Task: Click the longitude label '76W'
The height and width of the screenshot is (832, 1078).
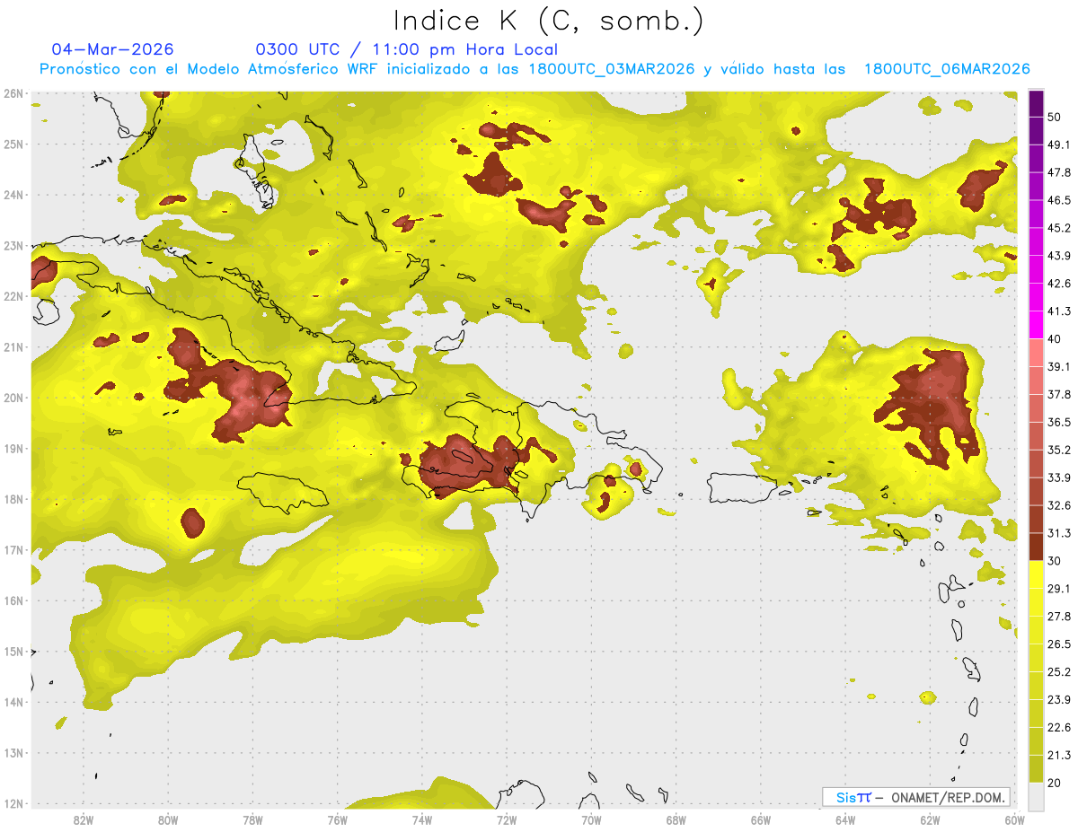Action: (337, 819)
